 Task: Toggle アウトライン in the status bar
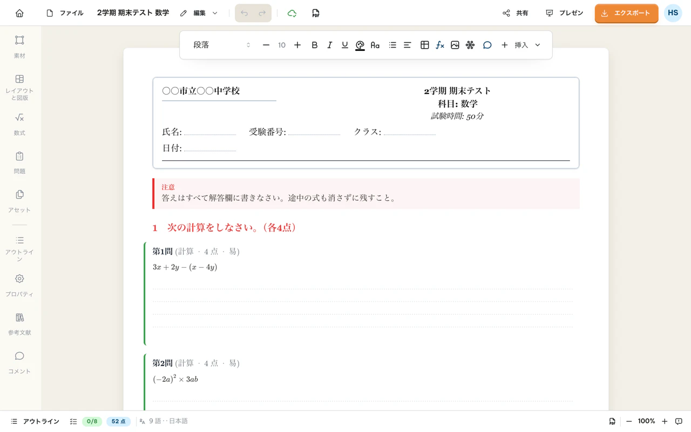[x=35, y=421]
